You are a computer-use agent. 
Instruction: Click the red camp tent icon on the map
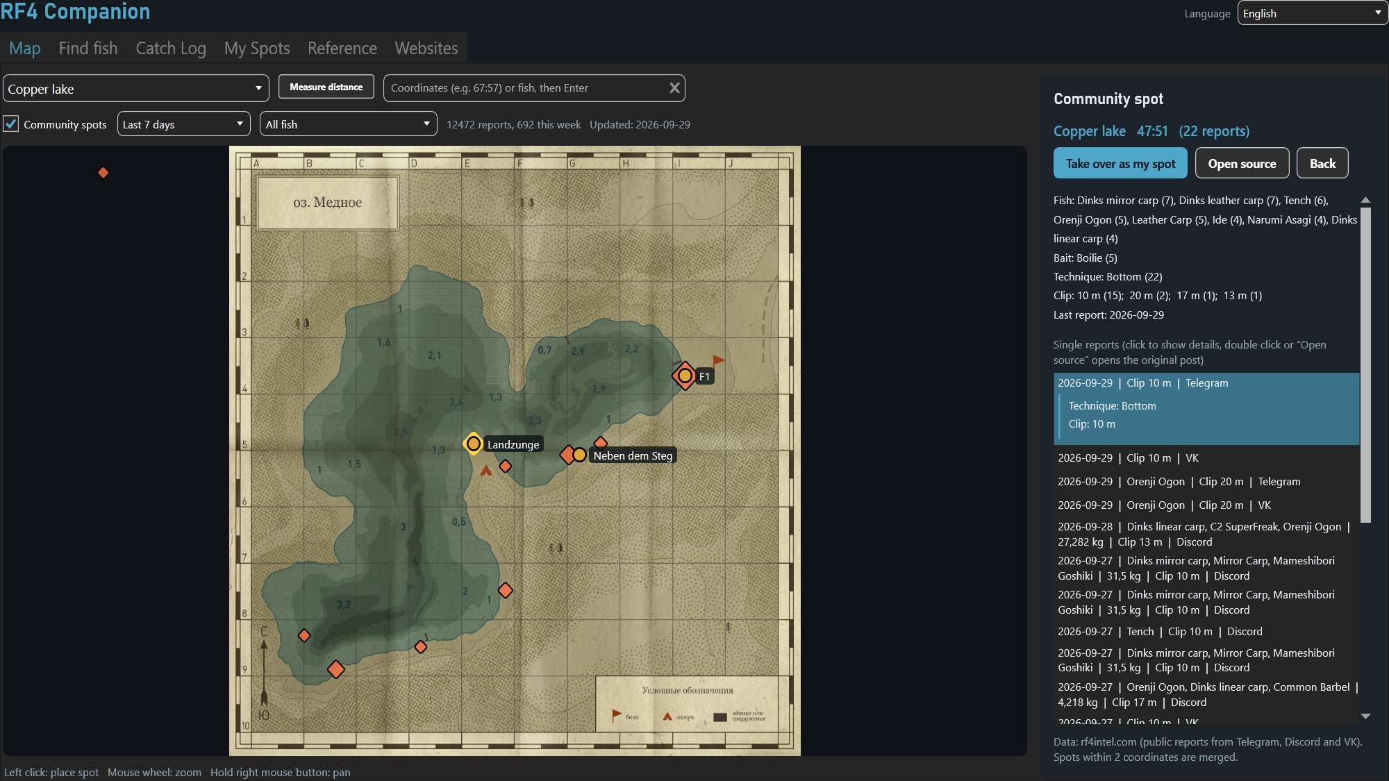click(486, 470)
